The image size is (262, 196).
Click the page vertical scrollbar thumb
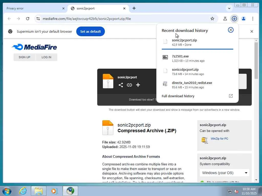coord(256,61)
